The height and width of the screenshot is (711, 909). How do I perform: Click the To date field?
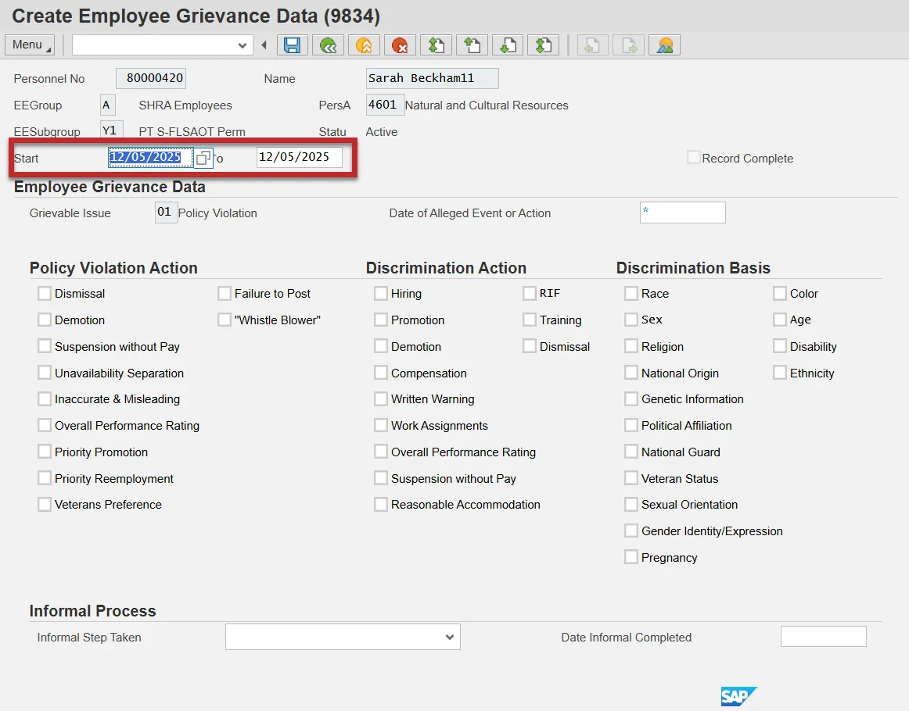(x=299, y=157)
